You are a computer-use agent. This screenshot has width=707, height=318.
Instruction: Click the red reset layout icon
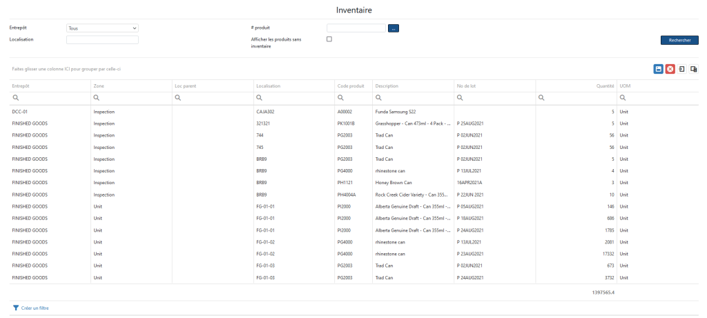pyautogui.click(x=670, y=69)
